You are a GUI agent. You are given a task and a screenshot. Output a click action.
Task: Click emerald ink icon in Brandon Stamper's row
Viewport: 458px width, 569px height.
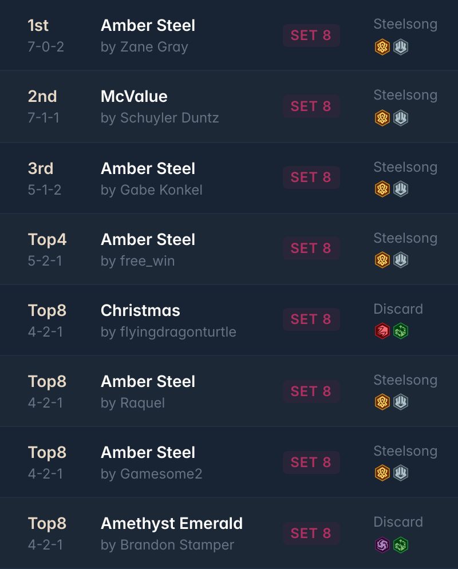401,545
